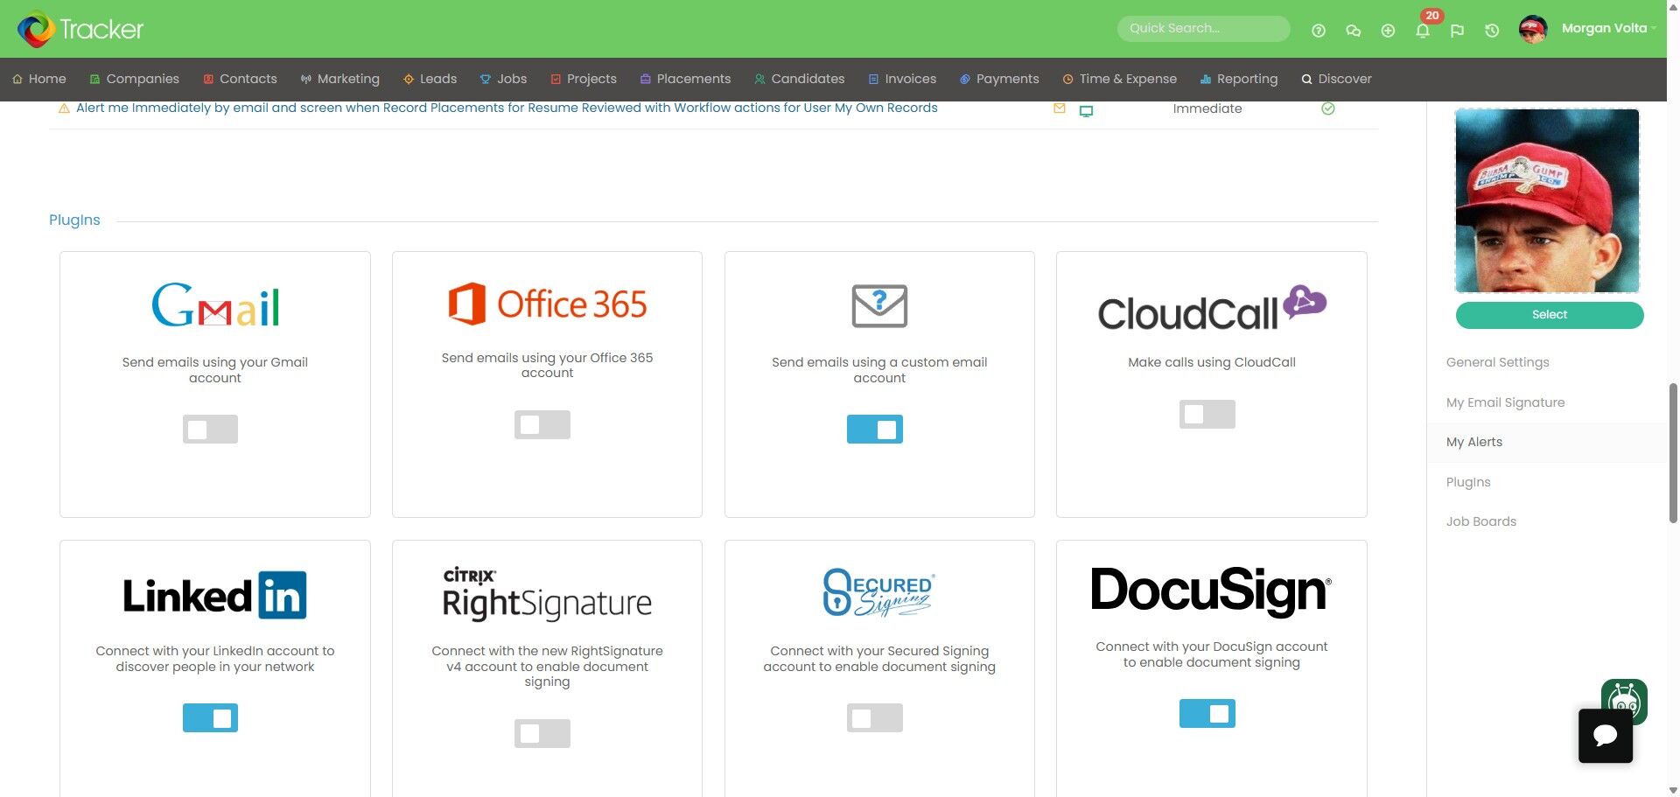Click the green robot assistant icon
1680x797 pixels.
1625,696
